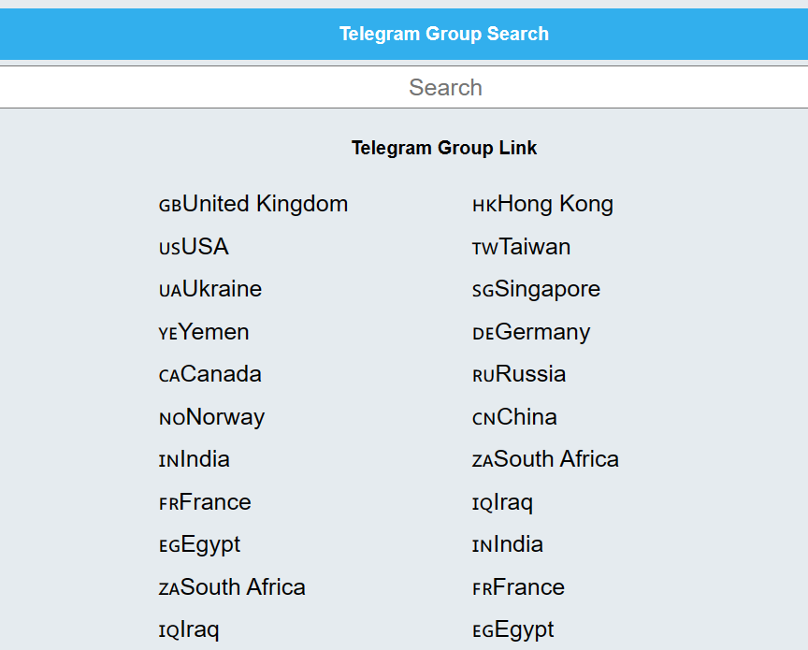Open Egypt link in right column
The image size is (808, 650).
click(513, 630)
